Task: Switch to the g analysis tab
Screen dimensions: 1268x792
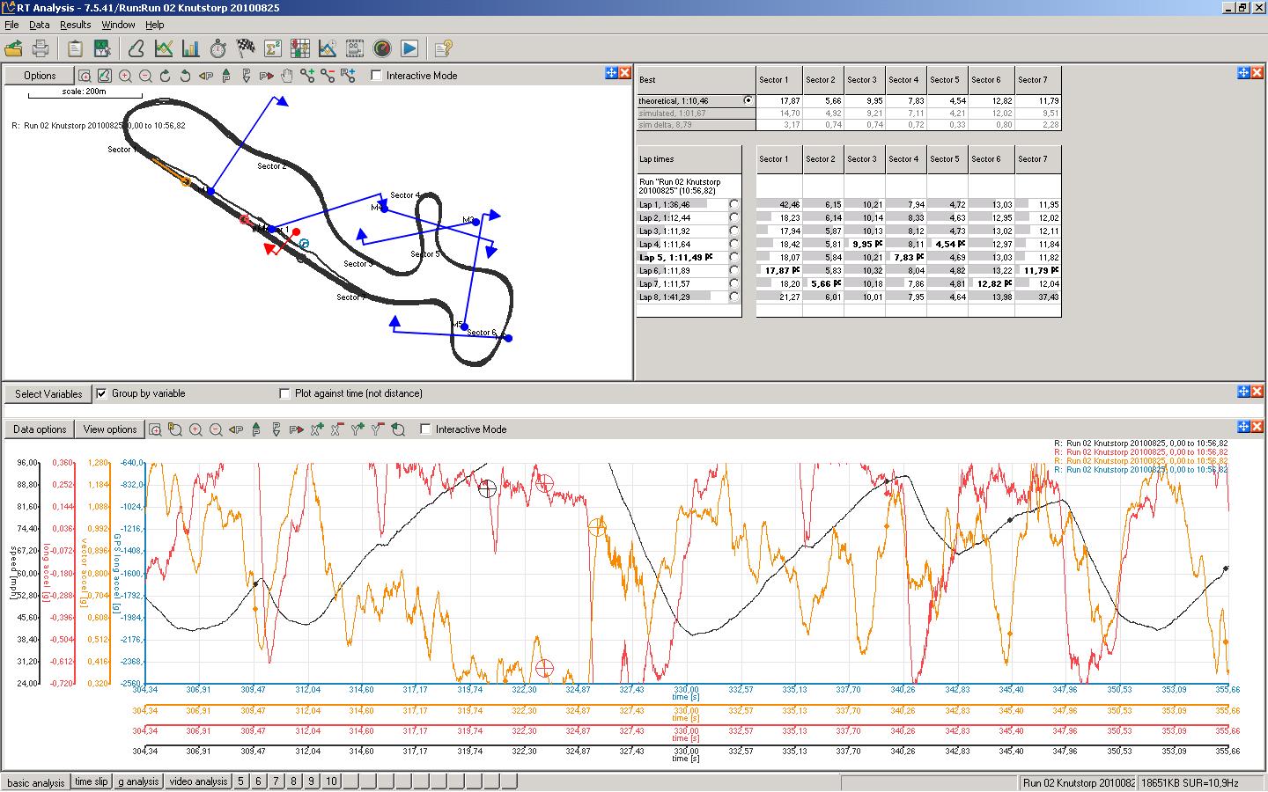Action: (x=138, y=781)
